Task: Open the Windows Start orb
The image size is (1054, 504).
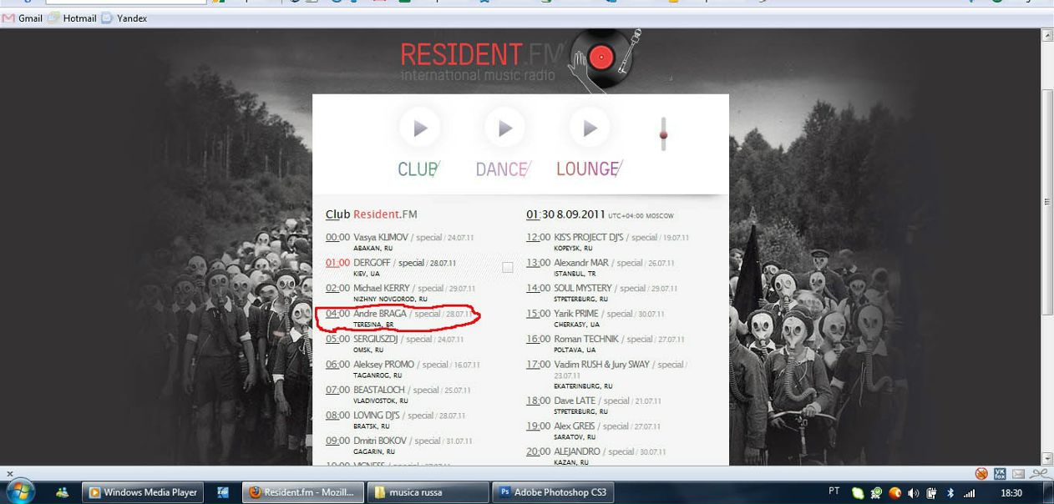Action: pyautogui.click(x=20, y=492)
